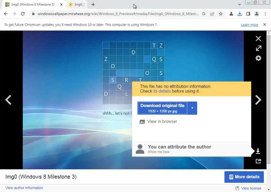Viewport: 271px width, 192px height.
Task: Click the padlock site info icon
Action: (x=33, y=14)
